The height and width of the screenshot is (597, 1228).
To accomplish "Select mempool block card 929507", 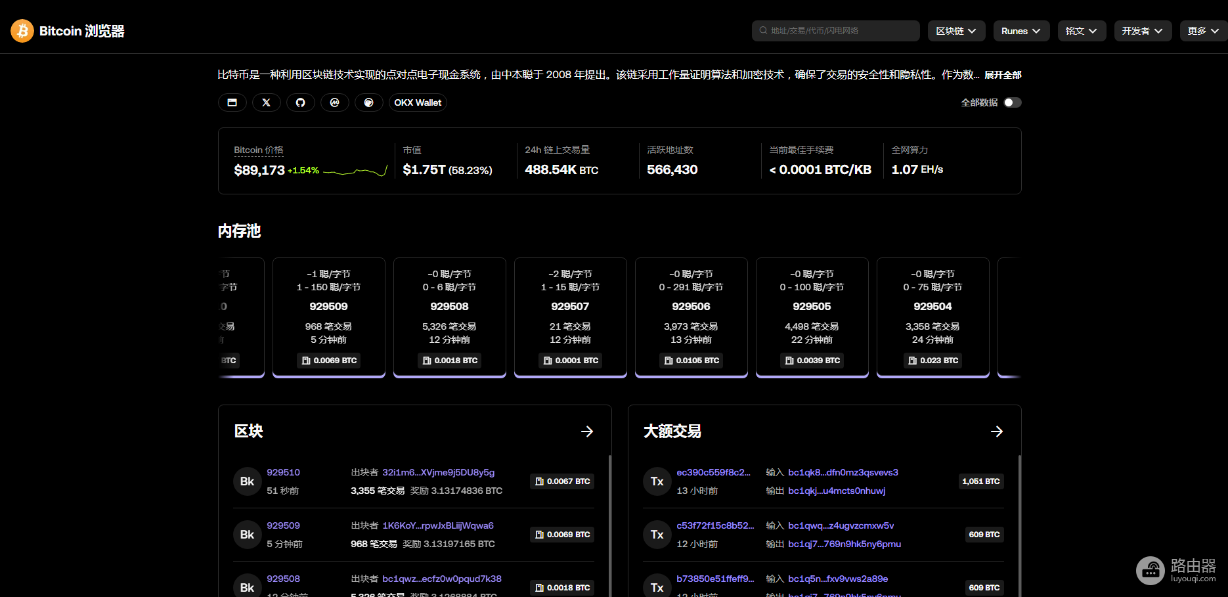I will pyautogui.click(x=571, y=318).
